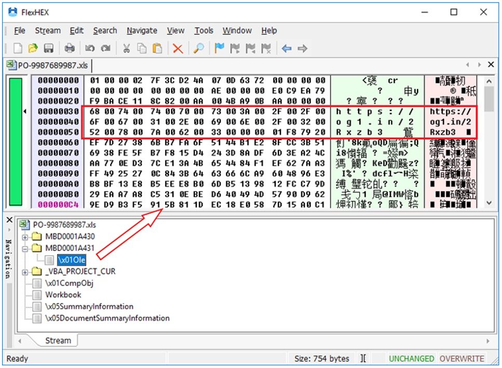Image resolution: width=502 pixels, height=368 pixels.
Task: Select the Workbook stream in the tree
Action: click(x=63, y=295)
